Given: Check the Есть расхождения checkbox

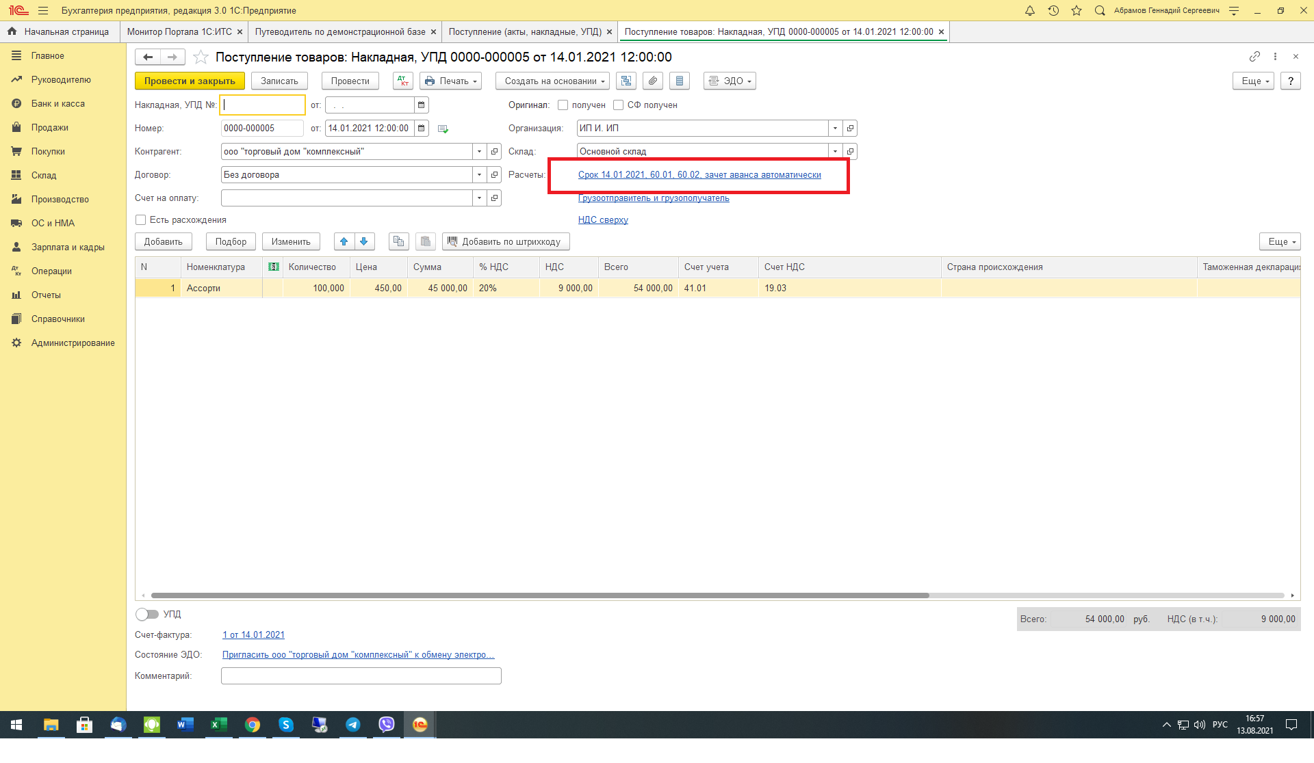Looking at the screenshot, I should [141, 219].
